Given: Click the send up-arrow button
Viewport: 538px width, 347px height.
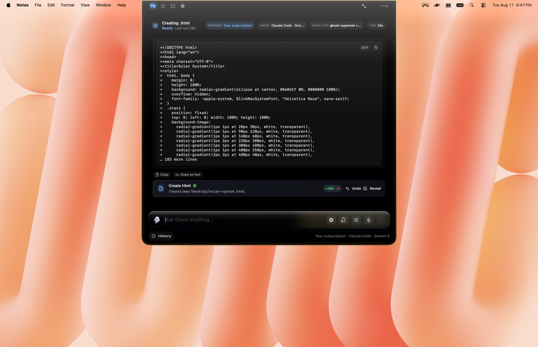Looking at the screenshot, I should pos(381,220).
